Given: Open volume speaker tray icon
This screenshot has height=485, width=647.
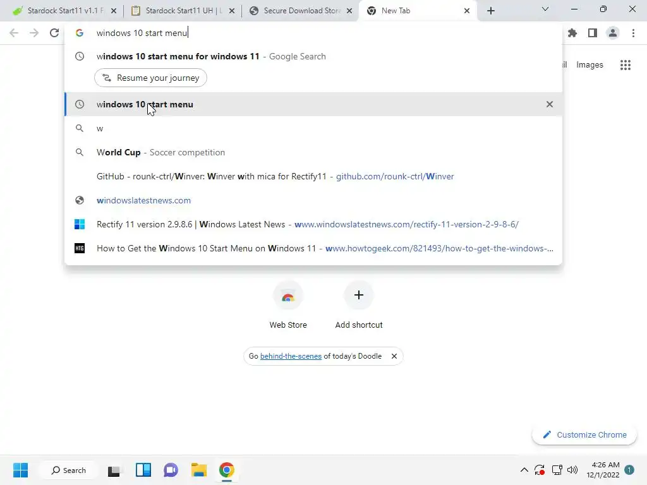Looking at the screenshot, I should click(x=572, y=470).
